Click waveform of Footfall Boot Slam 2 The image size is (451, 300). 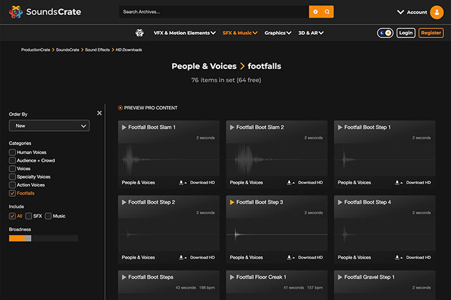(x=276, y=159)
